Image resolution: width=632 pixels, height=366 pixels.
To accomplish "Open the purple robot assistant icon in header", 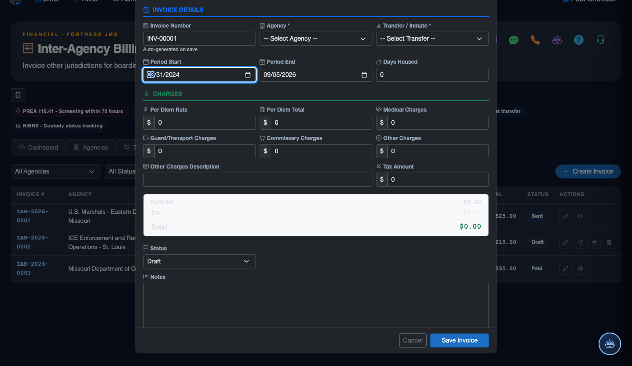I will click(x=557, y=40).
